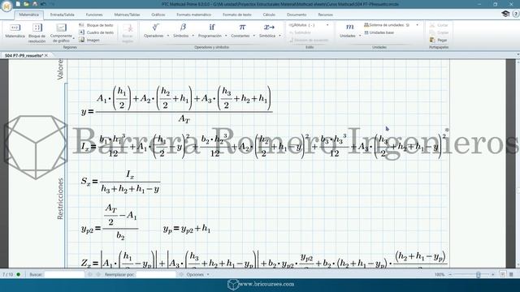
Task: Click the Save icon in quick access toolbar
Action: [x=34, y=4]
